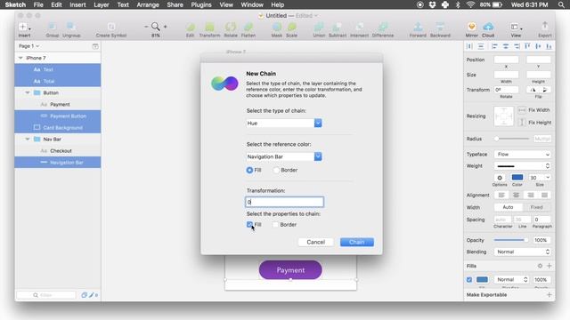Click the Chain button
Screen dimensions: 570x320
click(356, 242)
